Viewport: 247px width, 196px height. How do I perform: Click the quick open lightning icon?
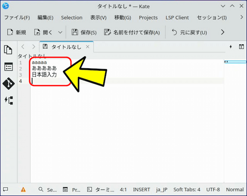point(231,46)
